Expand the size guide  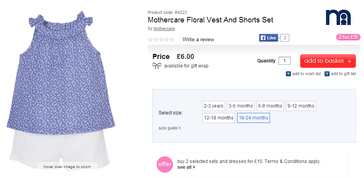pyautogui.click(x=169, y=128)
